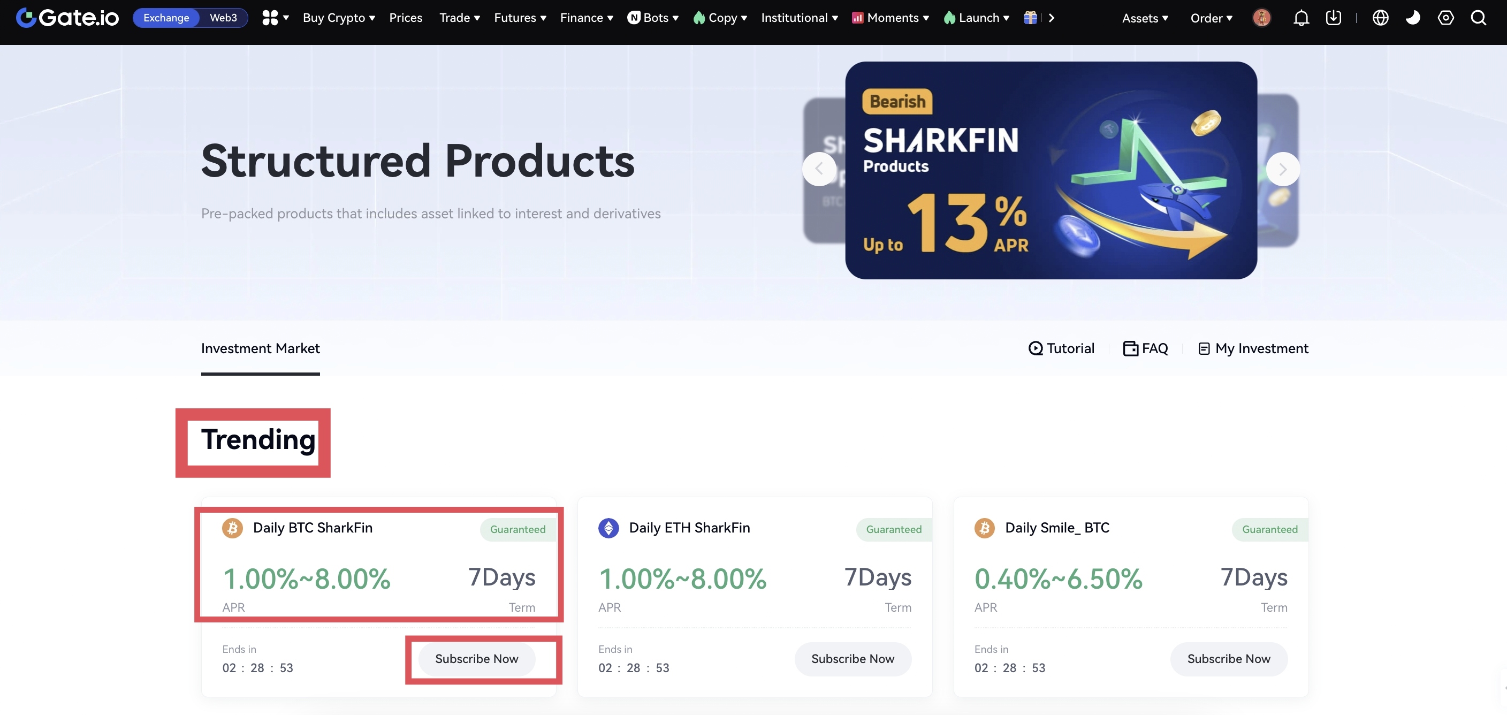The image size is (1507, 715).
Task: Advance banner carousel with right arrow
Action: [x=1282, y=169]
